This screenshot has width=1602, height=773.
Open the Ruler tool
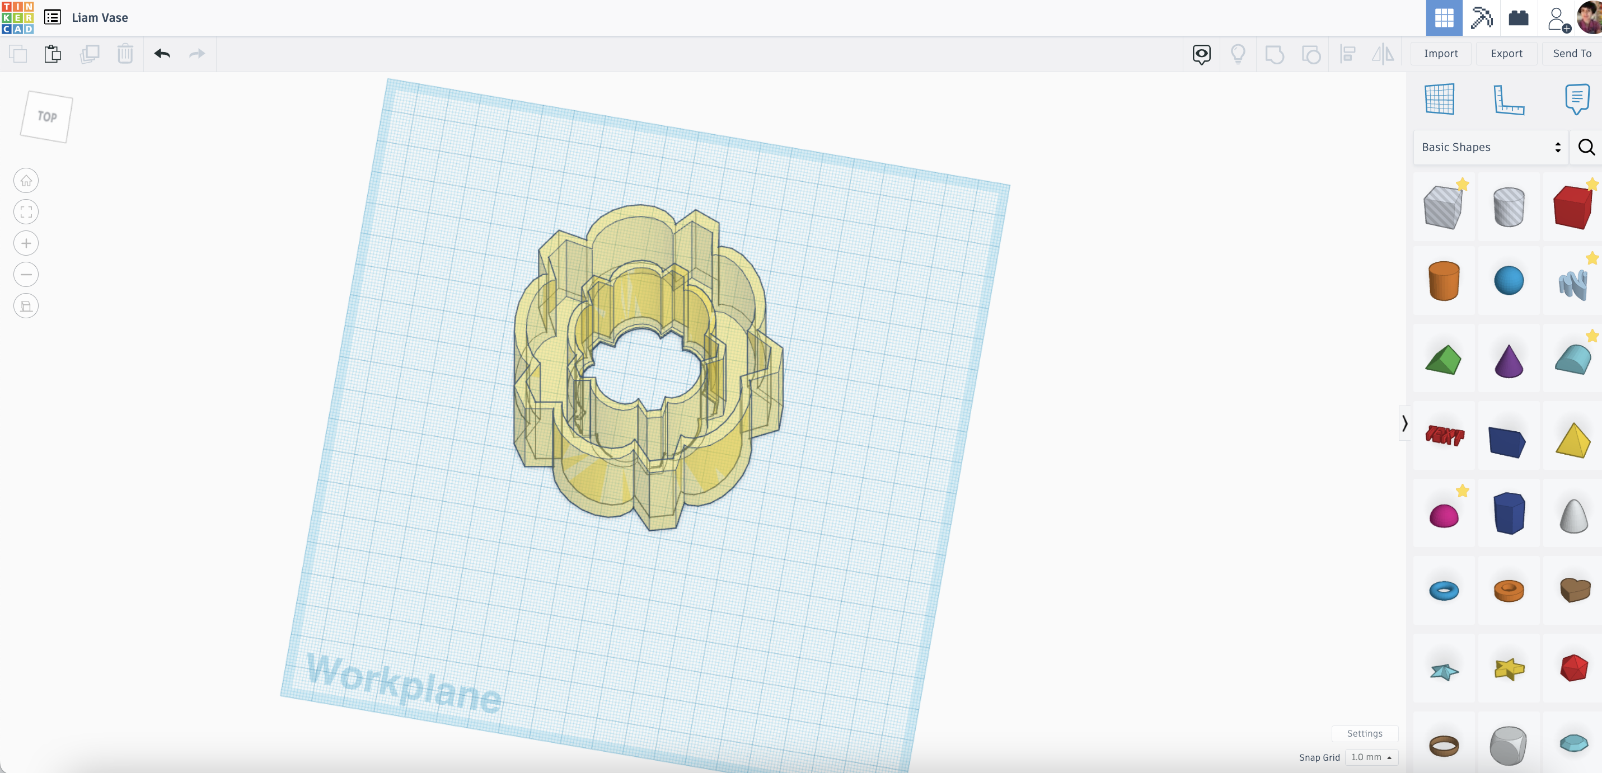(x=1508, y=100)
